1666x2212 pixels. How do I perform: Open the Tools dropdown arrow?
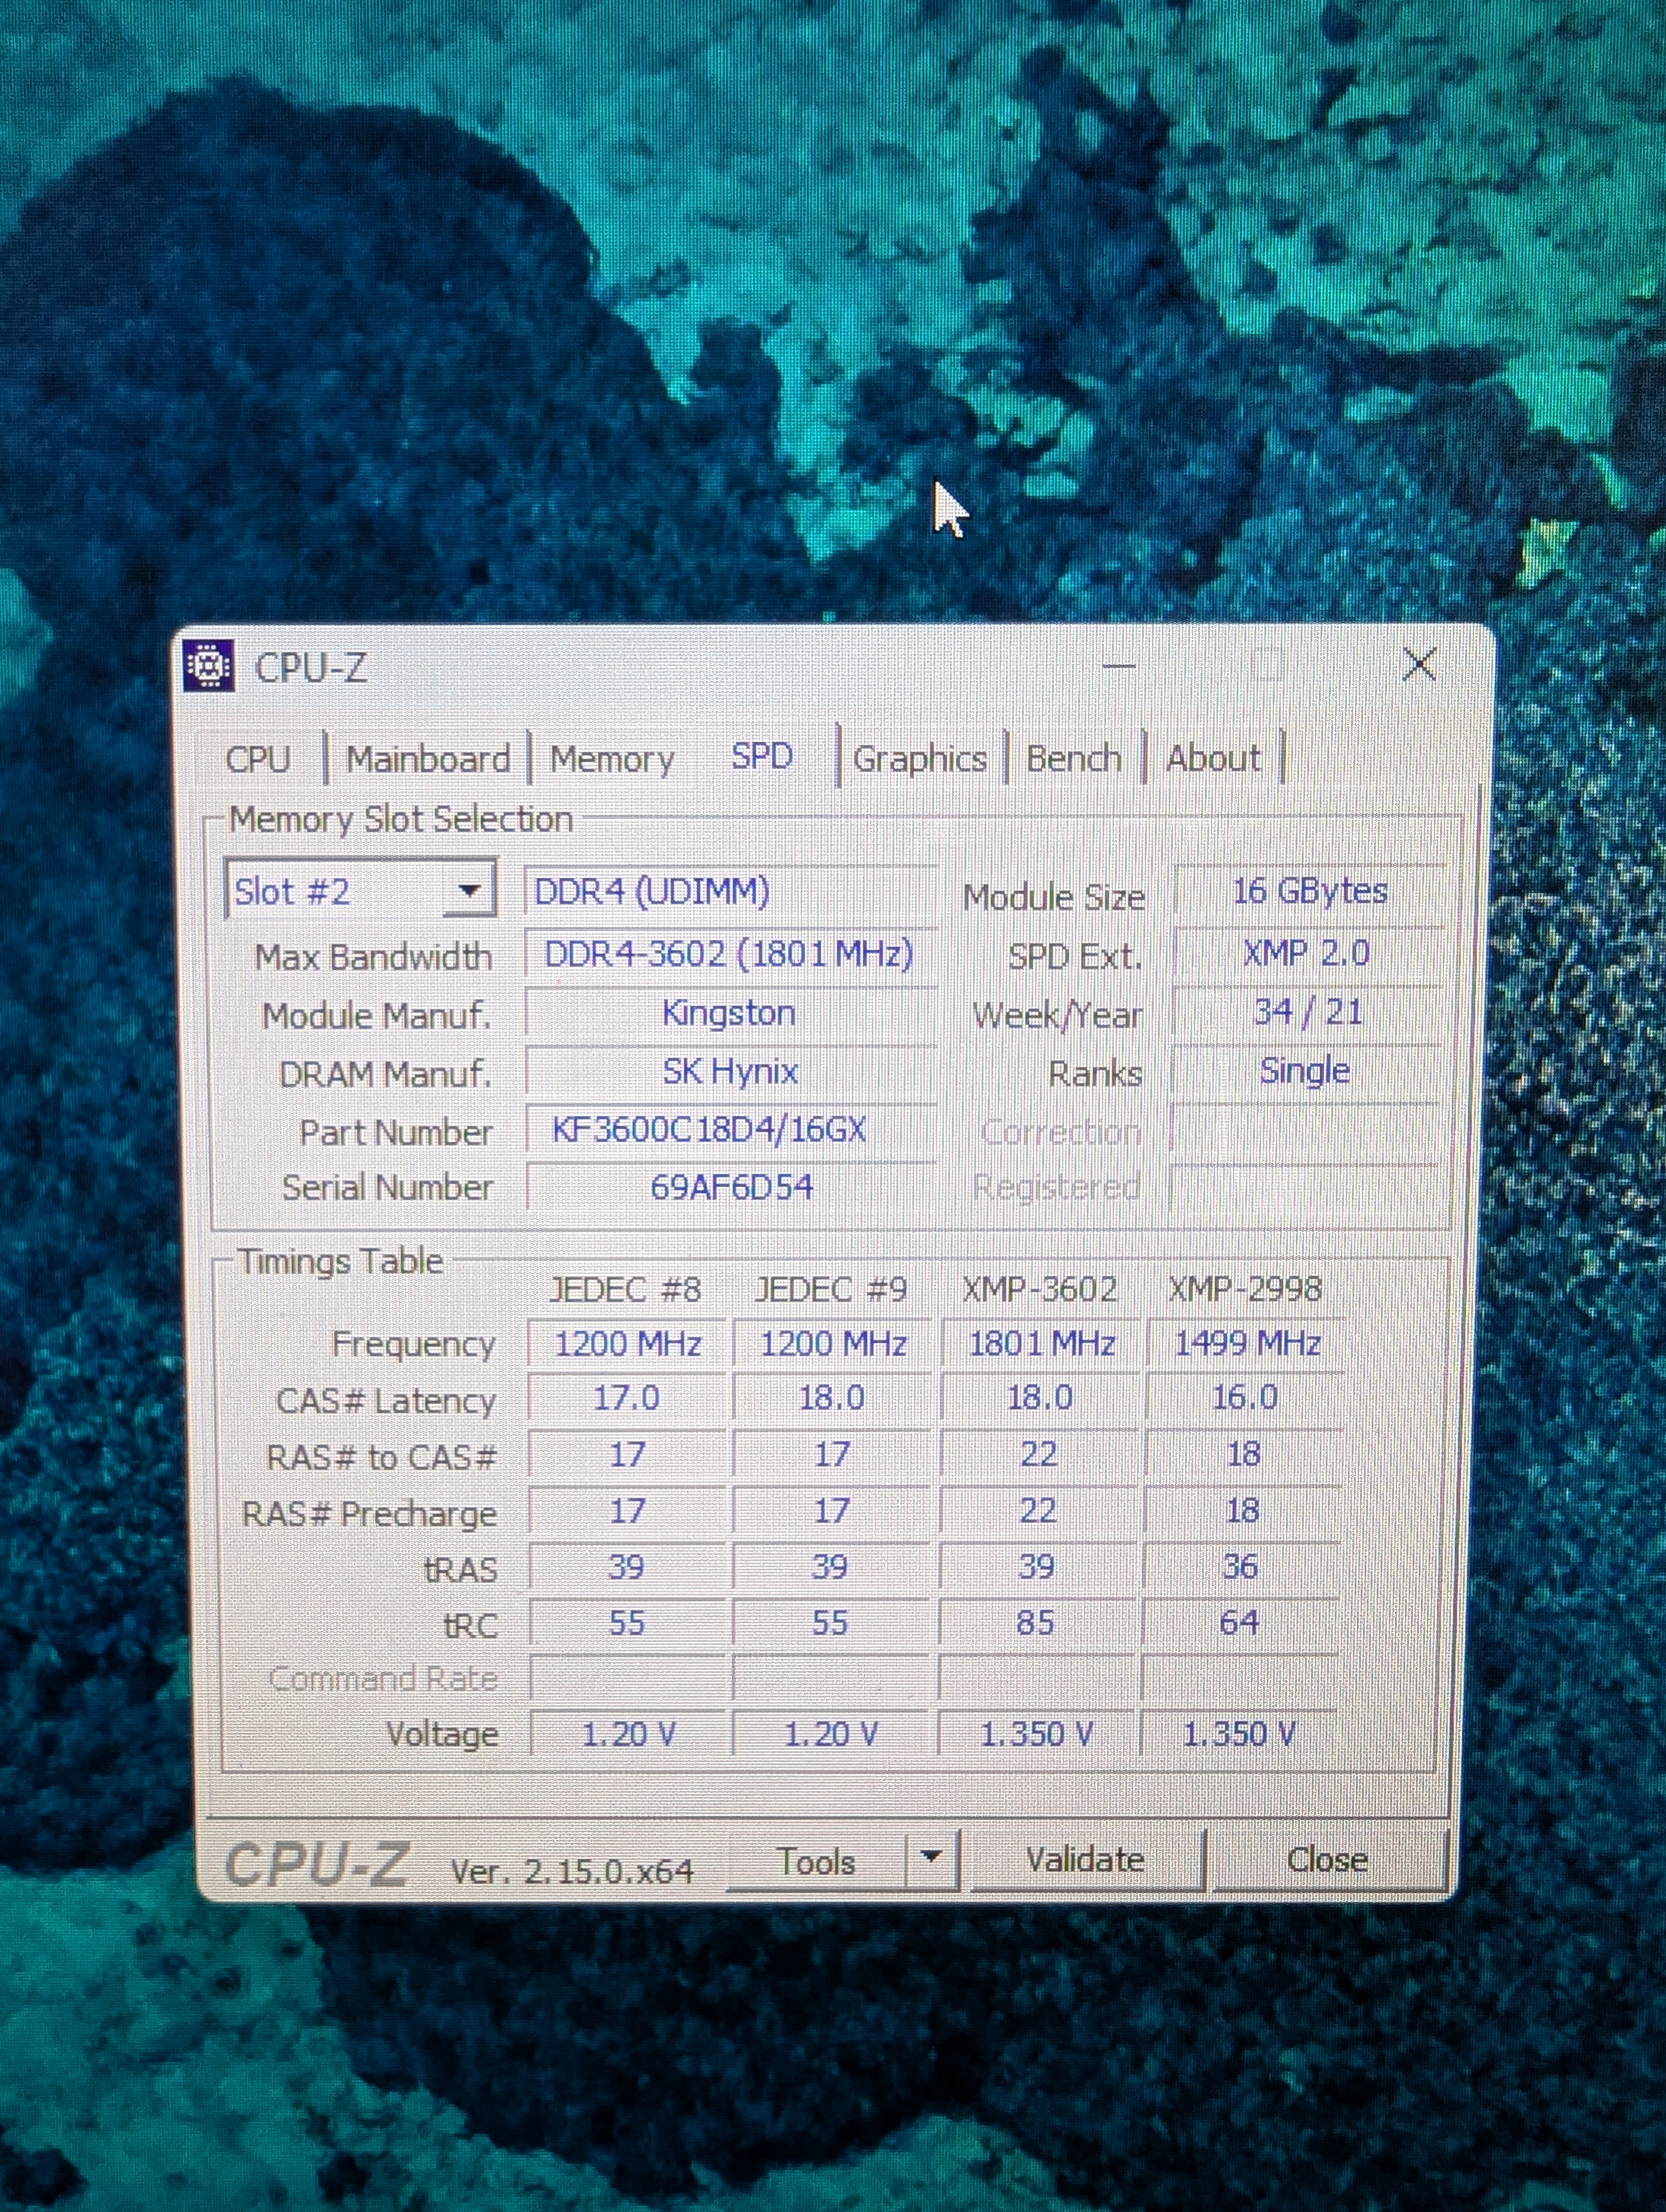coord(931,1858)
